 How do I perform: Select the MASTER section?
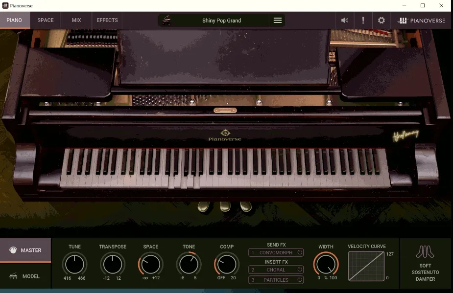tap(25, 250)
